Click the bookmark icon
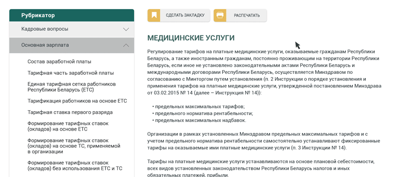 click(154, 16)
